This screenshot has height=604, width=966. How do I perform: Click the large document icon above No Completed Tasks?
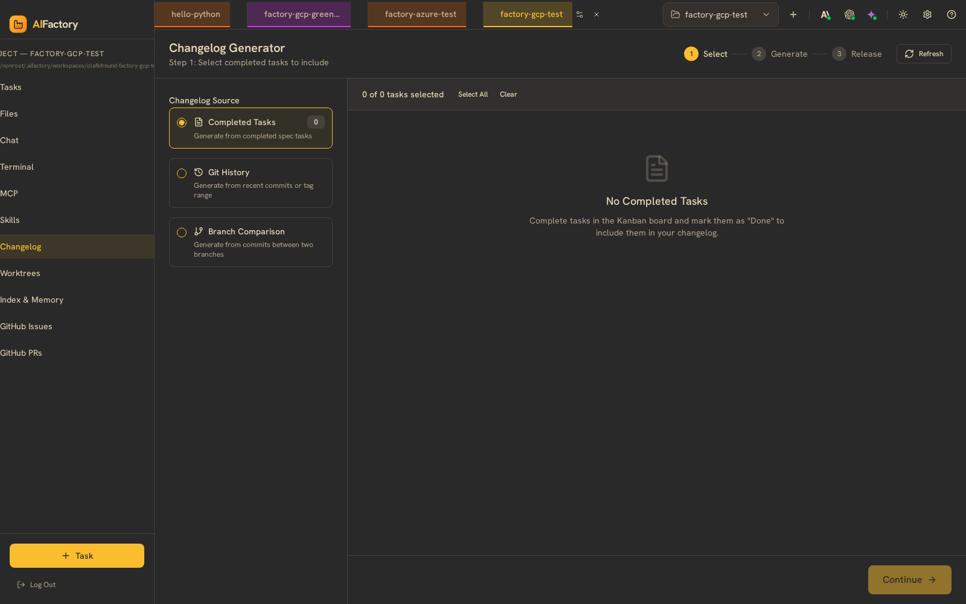[657, 169]
